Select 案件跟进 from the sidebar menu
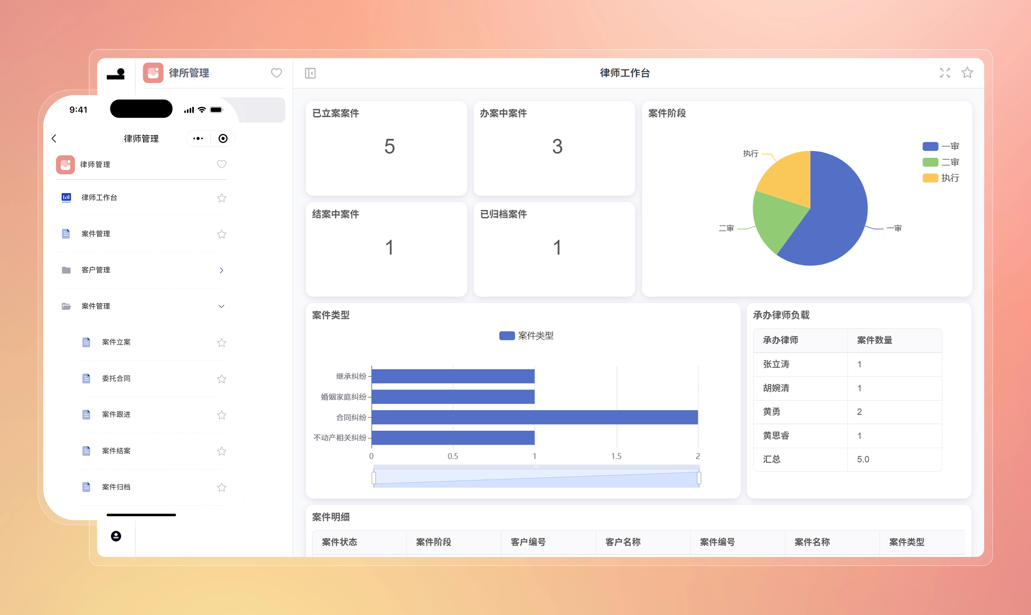 pos(116,414)
